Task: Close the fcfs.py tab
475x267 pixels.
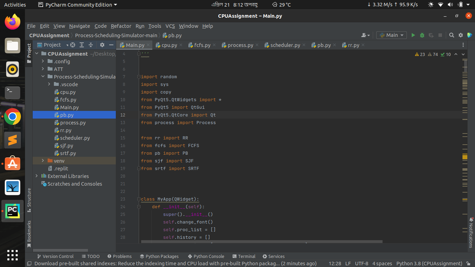Action: pos(214,45)
